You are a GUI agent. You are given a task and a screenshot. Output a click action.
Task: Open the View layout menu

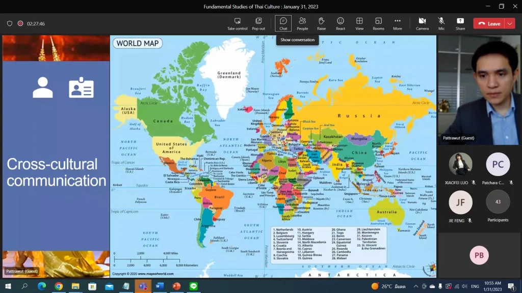tap(359, 23)
